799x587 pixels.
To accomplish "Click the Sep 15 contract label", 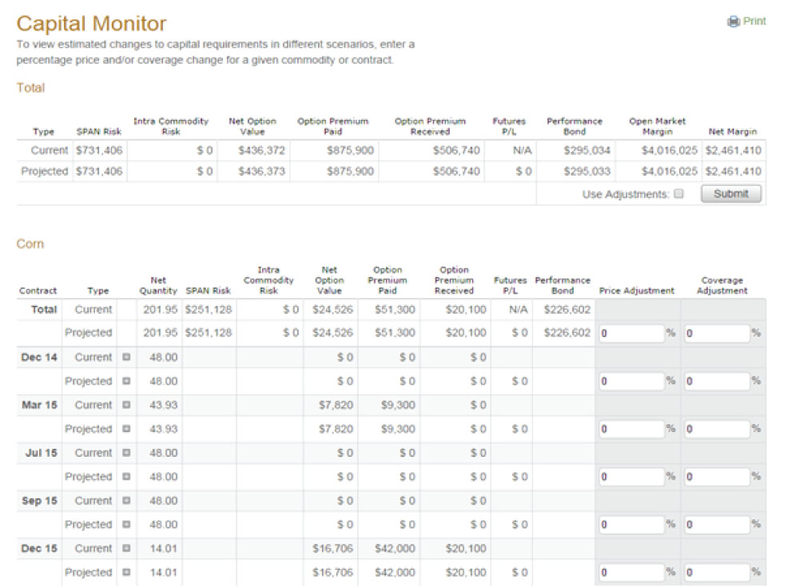I will (x=39, y=501).
